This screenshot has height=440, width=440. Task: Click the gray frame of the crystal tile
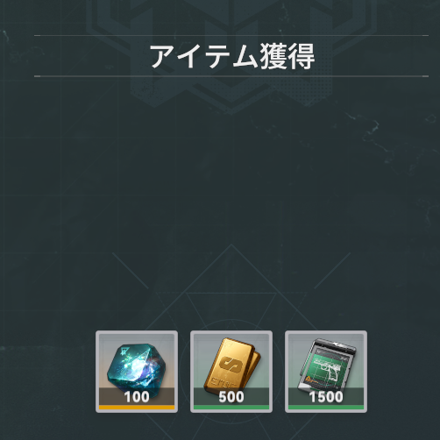coord(97,372)
